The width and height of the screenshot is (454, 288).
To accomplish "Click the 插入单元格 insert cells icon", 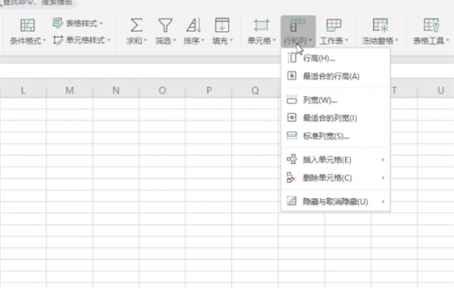I will [291, 159].
